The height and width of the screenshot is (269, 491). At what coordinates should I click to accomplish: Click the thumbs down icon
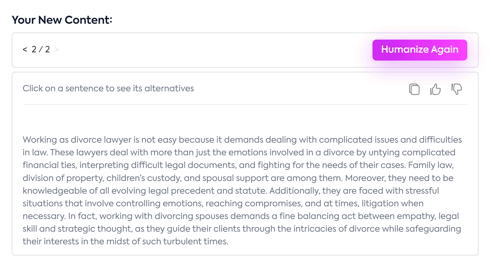(456, 89)
